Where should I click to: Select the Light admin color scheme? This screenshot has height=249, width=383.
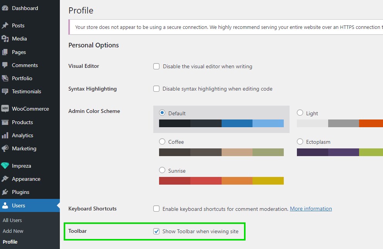point(300,113)
